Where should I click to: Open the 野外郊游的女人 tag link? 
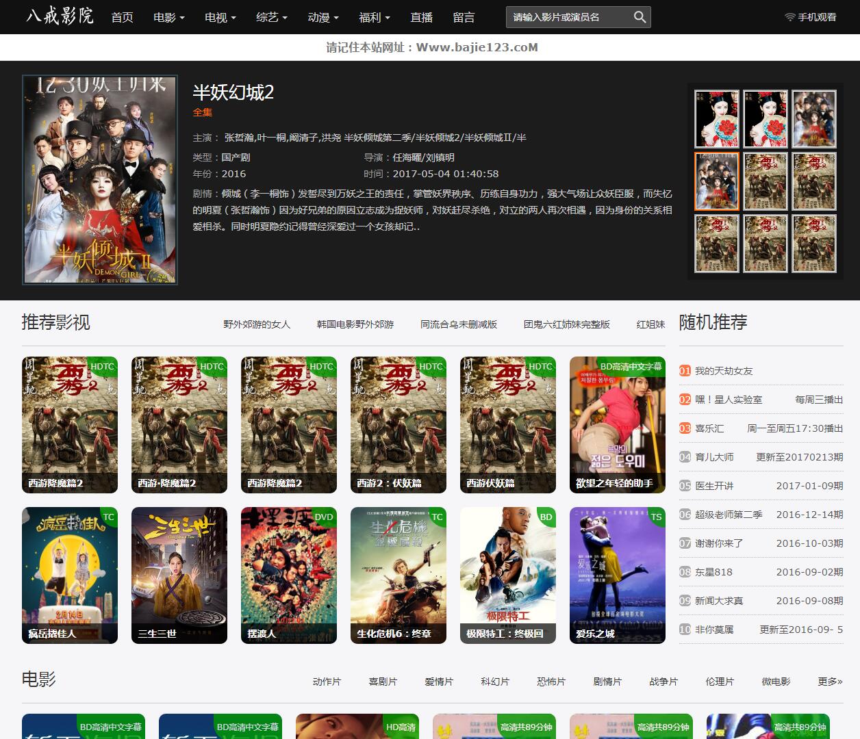(257, 324)
